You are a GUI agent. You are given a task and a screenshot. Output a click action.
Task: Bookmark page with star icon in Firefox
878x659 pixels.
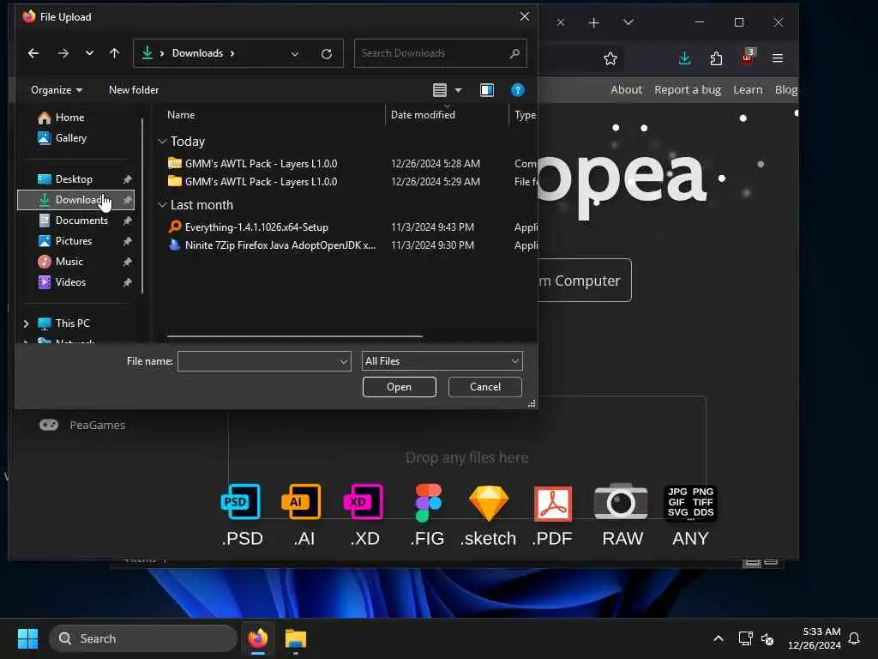(610, 58)
